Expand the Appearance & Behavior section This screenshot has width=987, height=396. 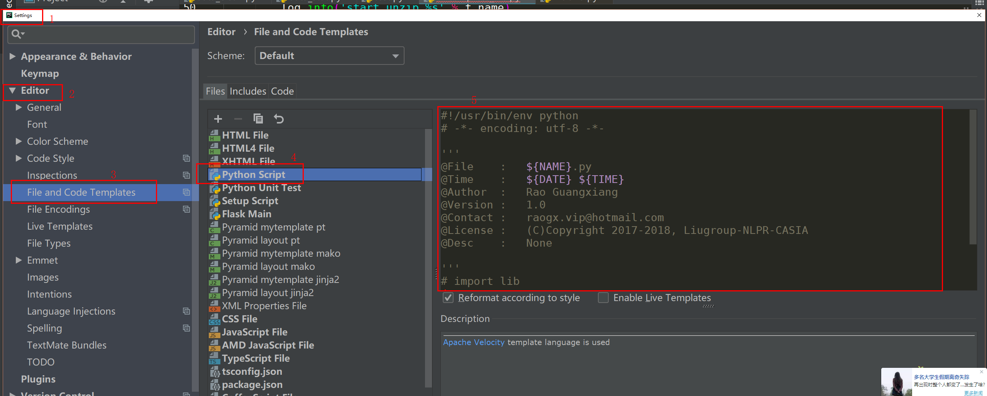[12, 56]
